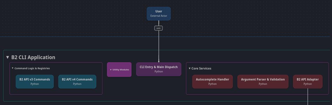Select the B2 API Adapter node
Screen dimensions: 332x105
point(308,81)
